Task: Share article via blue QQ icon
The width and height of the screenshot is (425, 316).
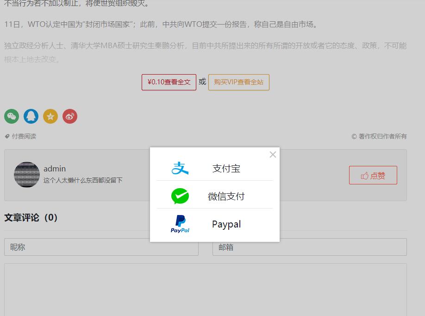Action: [31, 116]
